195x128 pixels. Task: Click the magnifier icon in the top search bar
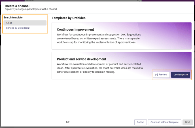pyautogui.click(x=138, y=1)
